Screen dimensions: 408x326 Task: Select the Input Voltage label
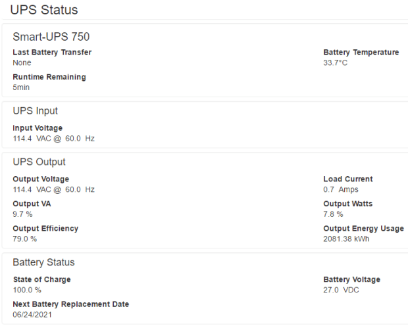[38, 128]
